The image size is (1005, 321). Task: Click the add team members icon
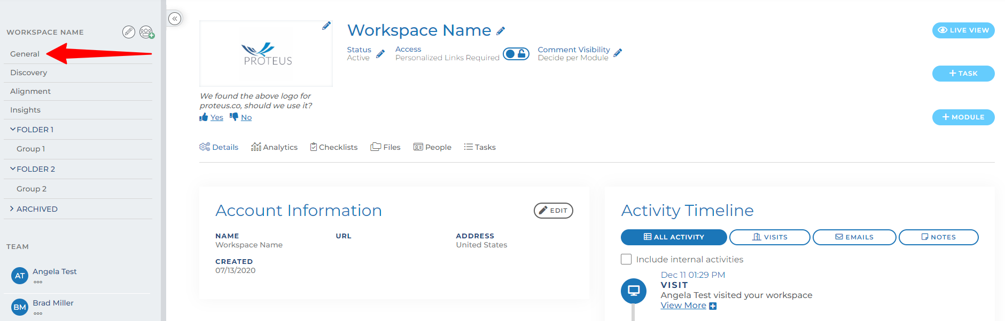(147, 32)
